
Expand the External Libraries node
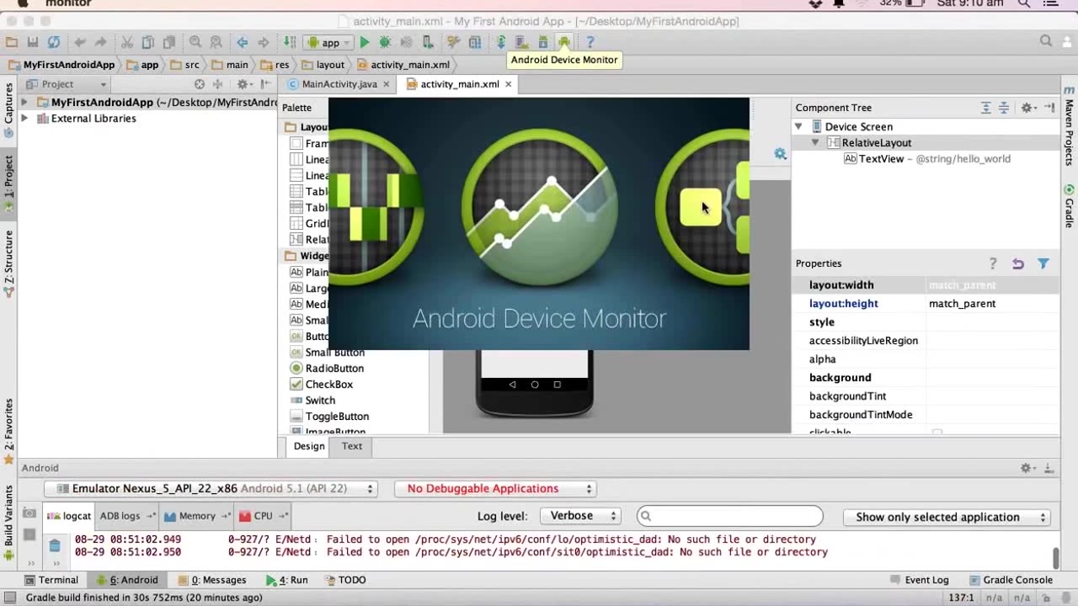(24, 119)
